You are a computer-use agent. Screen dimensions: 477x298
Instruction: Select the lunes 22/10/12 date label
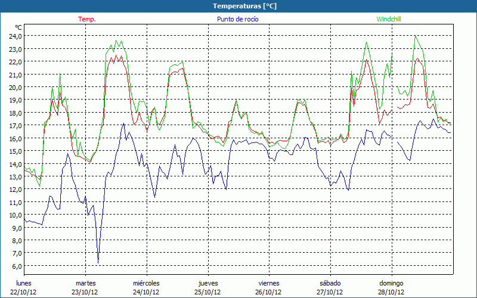pos(24,287)
